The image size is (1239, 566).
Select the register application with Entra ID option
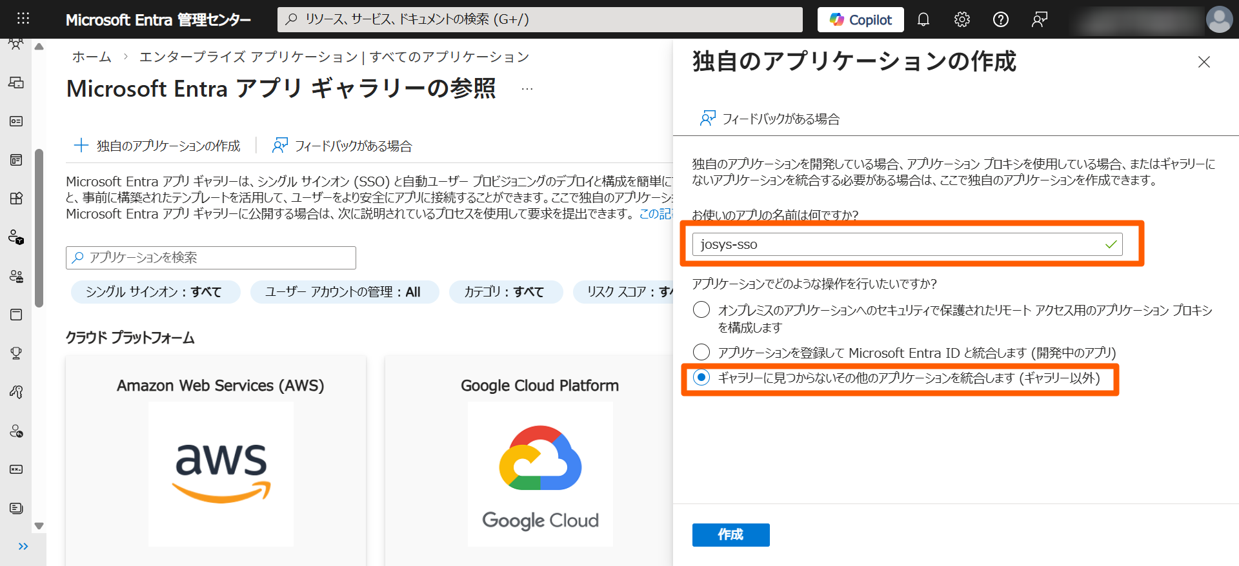tap(701, 353)
